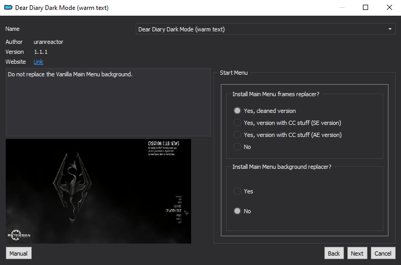Select 'No' for Main Menu background replacer

click(242, 211)
